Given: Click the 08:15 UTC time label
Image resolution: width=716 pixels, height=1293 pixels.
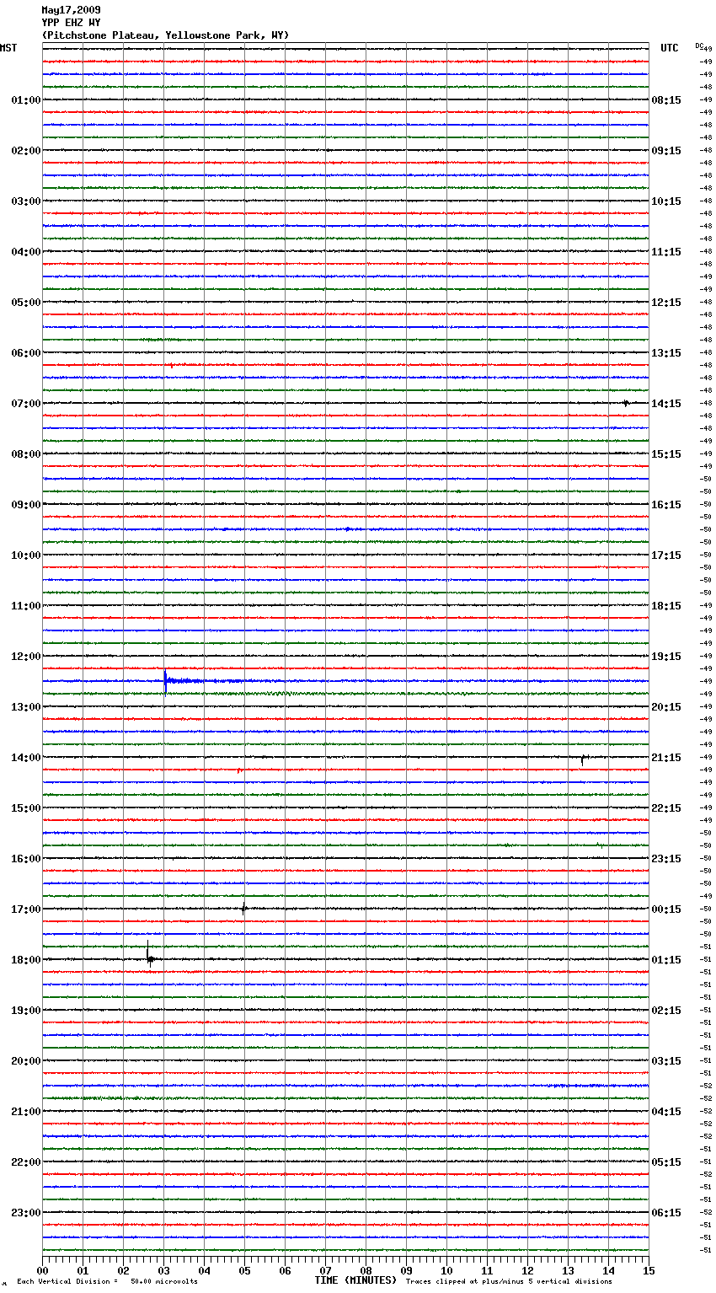Looking at the screenshot, I should click(666, 100).
